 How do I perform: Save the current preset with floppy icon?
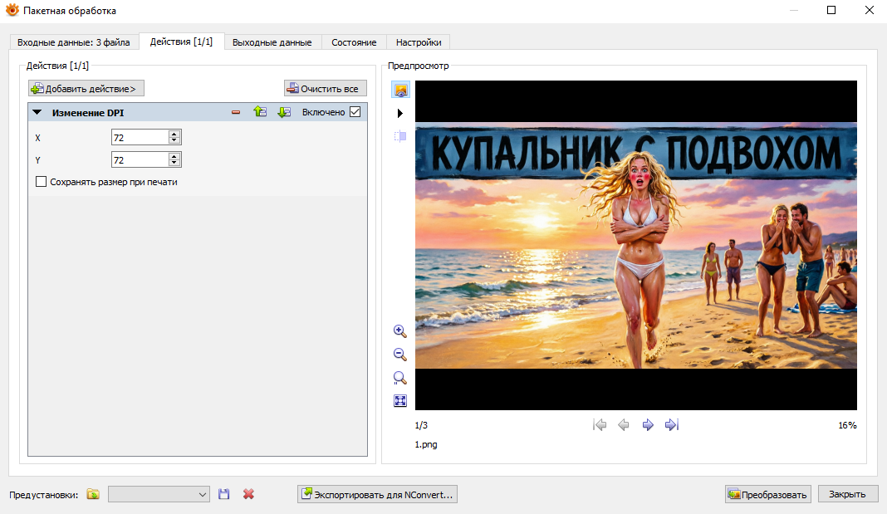point(224,494)
